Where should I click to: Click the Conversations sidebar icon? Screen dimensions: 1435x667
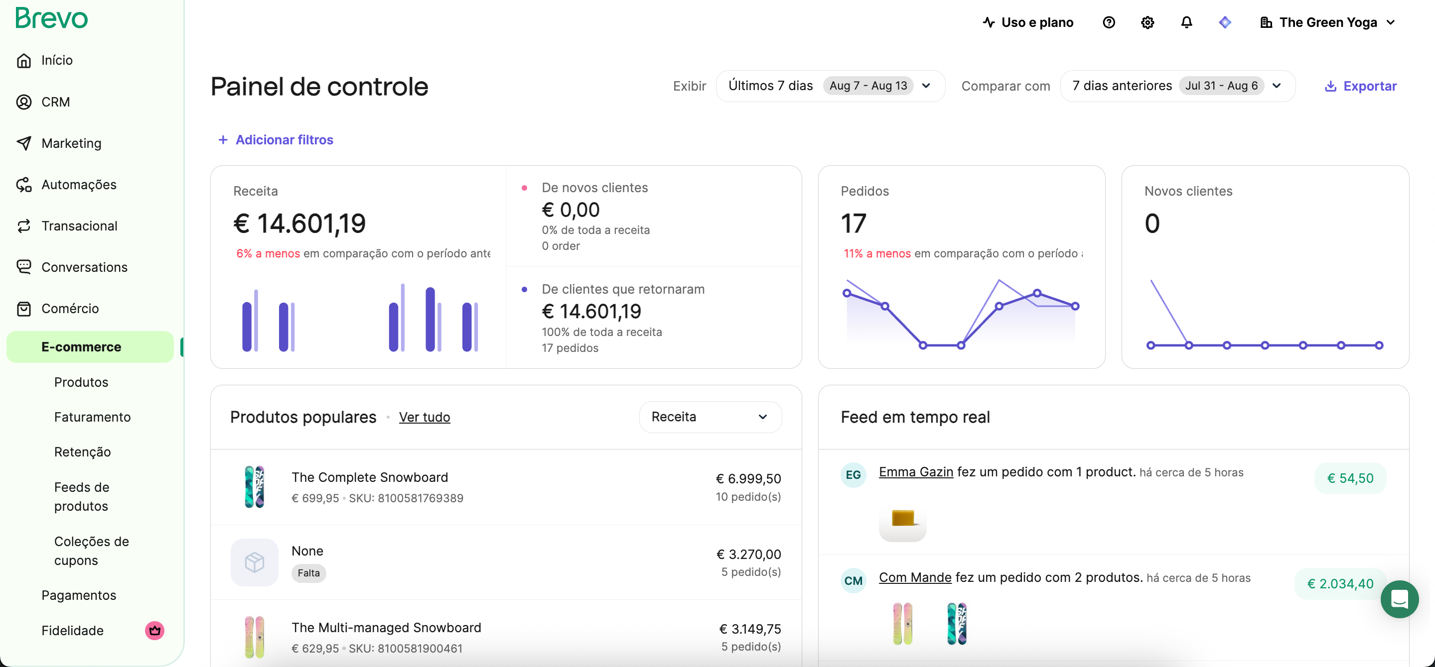(24, 267)
